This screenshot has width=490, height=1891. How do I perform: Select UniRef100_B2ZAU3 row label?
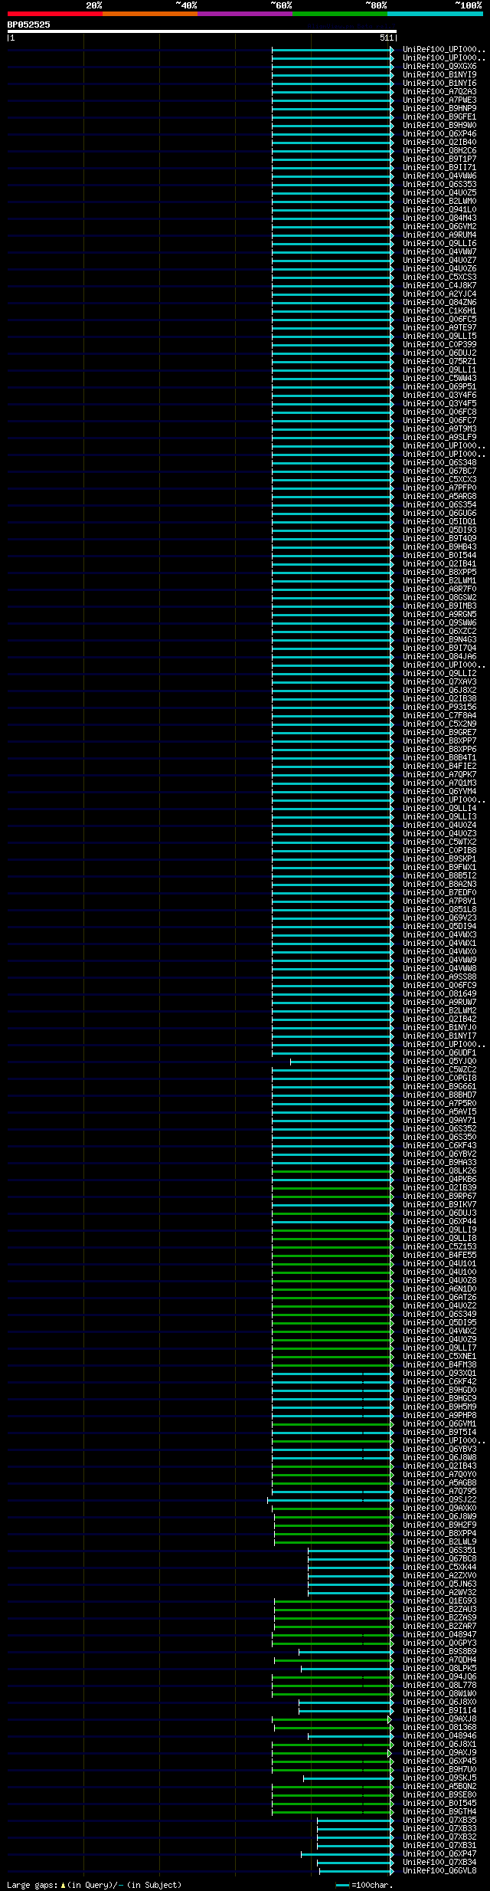439,1610
